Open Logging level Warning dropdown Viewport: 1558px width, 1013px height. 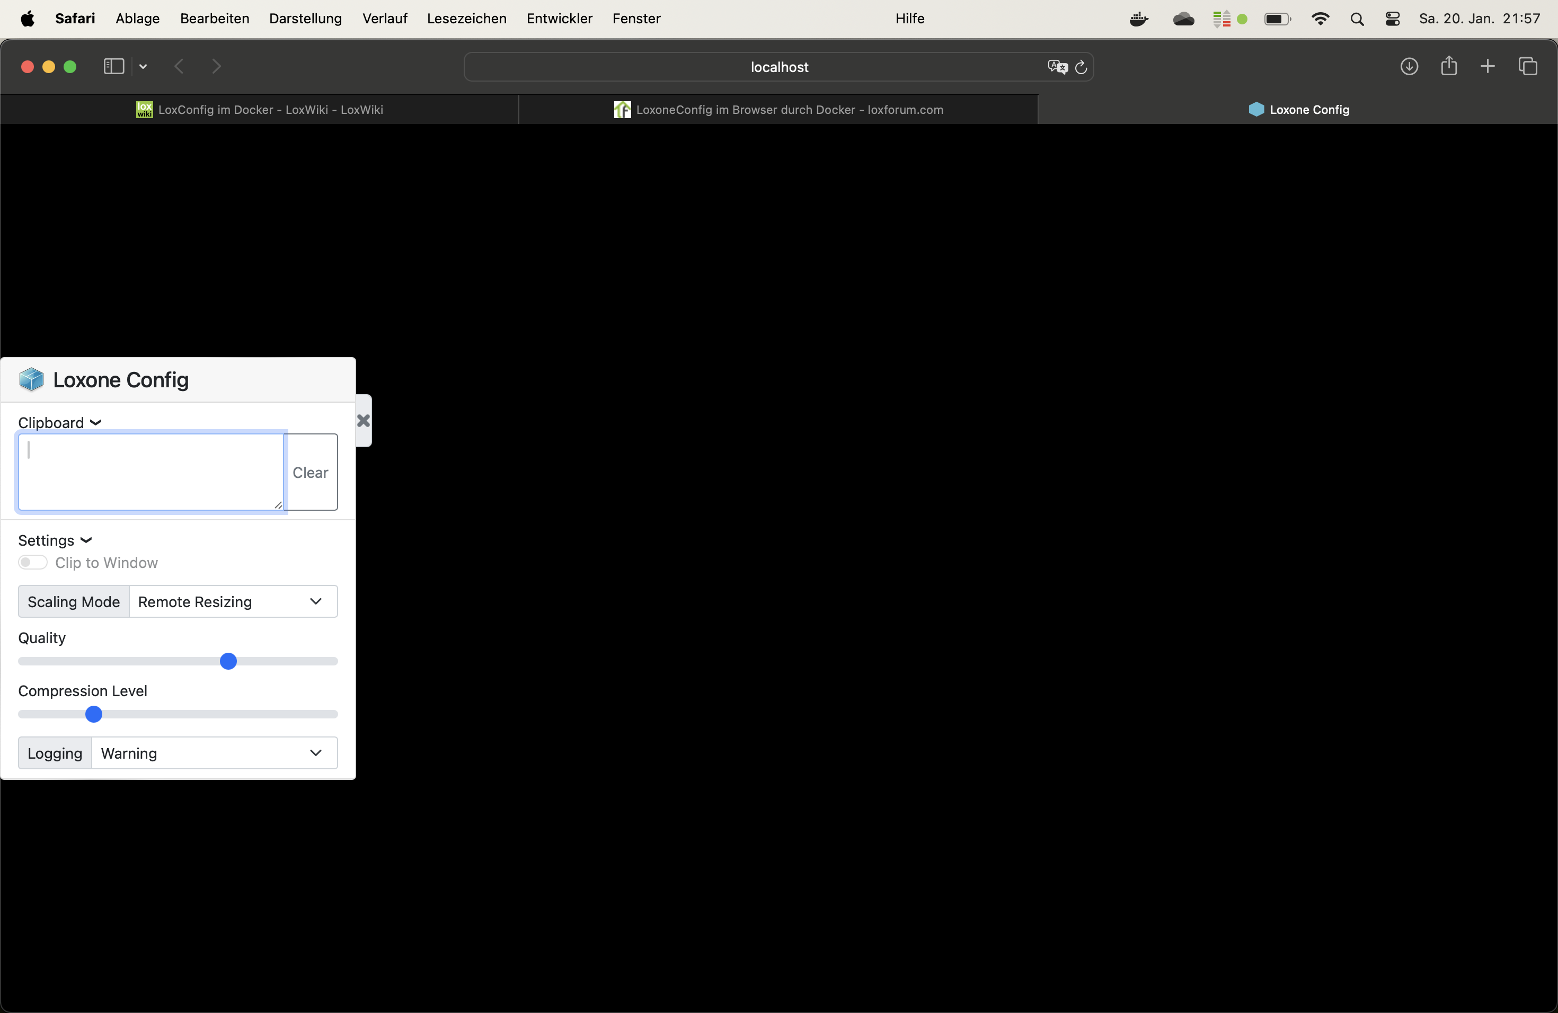point(214,753)
